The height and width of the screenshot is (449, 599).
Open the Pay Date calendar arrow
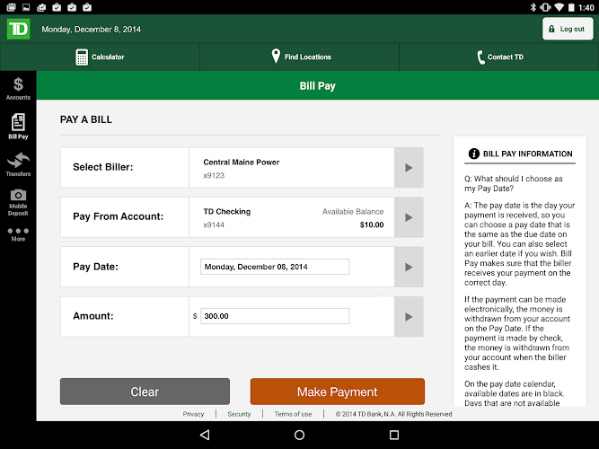pos(409,267)
